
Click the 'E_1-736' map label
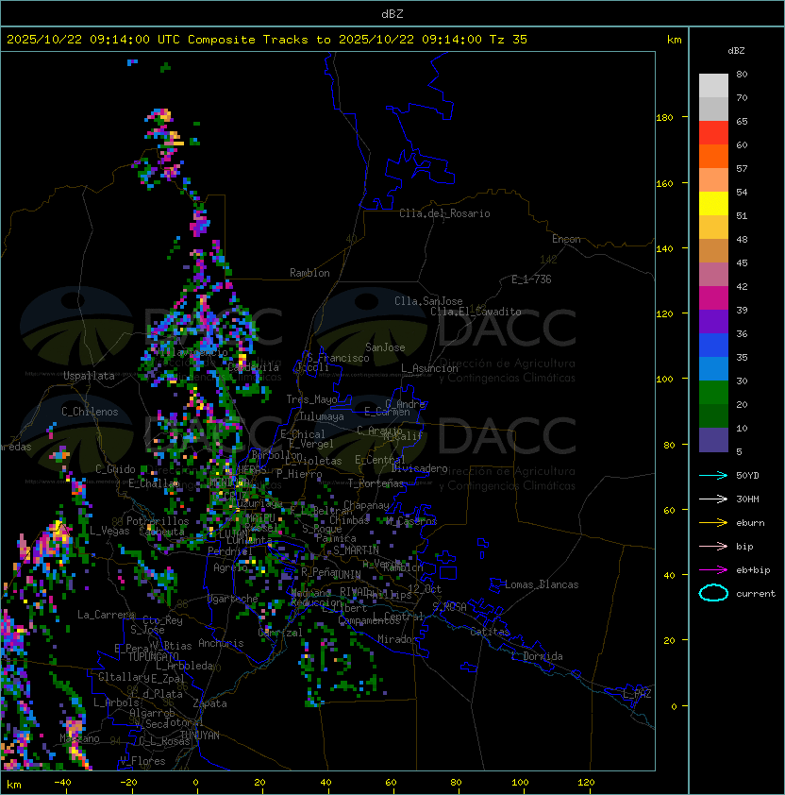coord(531,279)
